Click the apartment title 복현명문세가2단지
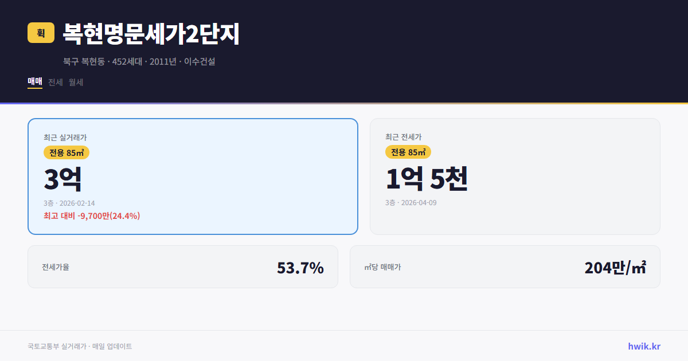688x361 pixels. tap(153, 33)
